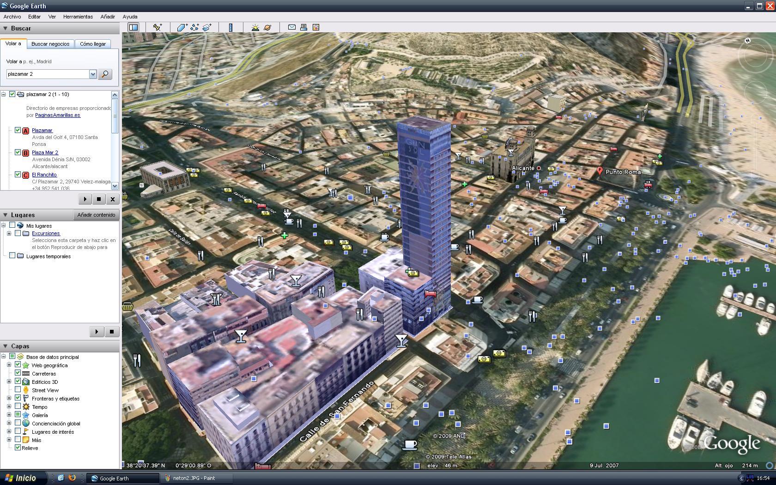Switch to the Buscar negocios tab

point(50,44)
